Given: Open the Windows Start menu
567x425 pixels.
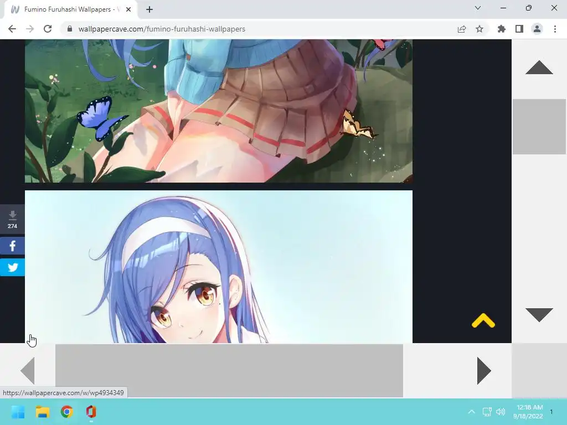Looking at the screenshot, I should click(18, 412).
